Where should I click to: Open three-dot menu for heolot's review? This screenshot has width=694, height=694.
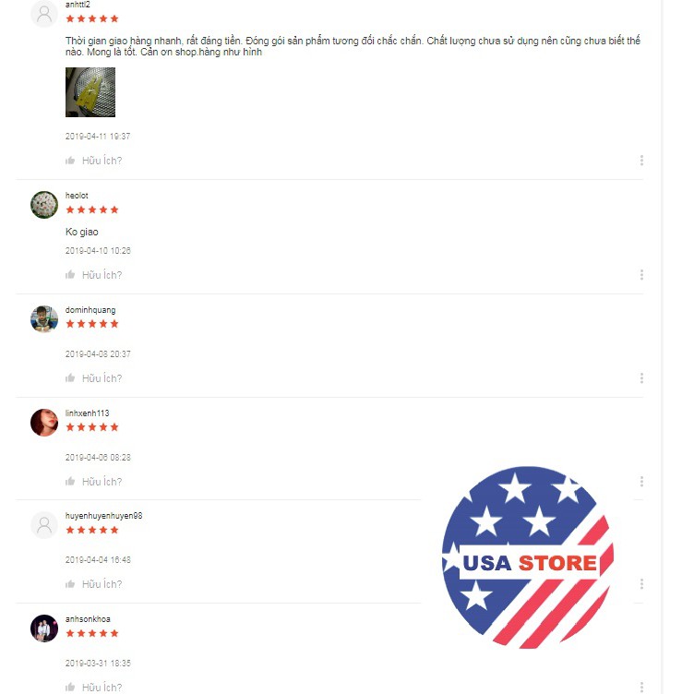pos(641,275)
